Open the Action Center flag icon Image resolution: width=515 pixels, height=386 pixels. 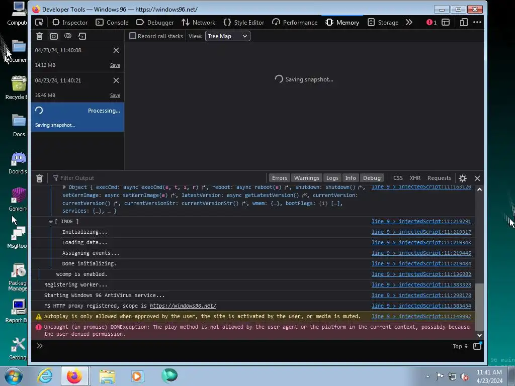(x=440, y=376)
